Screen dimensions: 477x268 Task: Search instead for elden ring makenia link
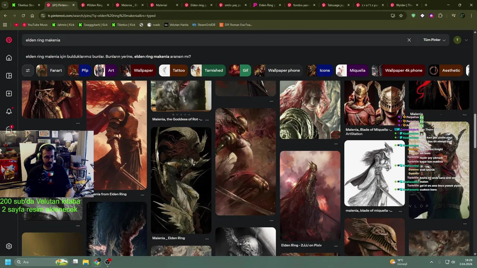click(152, 57)
